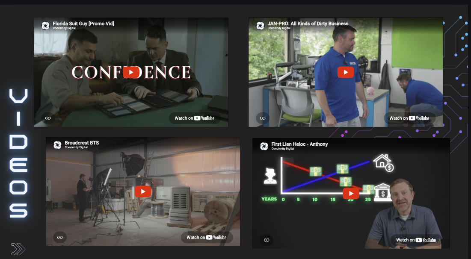The height and width of the screenshot is (259, 471).
Task: Copy link icon on JAN-PRO video
Action: click(x=263, y=118)
